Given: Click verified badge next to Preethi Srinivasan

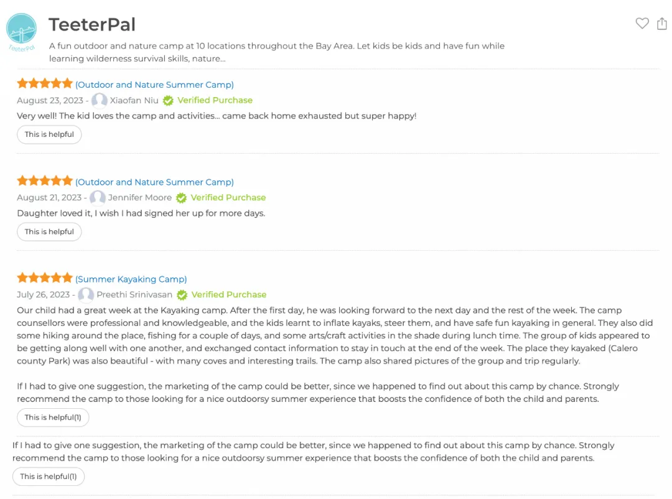Looking at the screenshot, I should tap(182, 294).
